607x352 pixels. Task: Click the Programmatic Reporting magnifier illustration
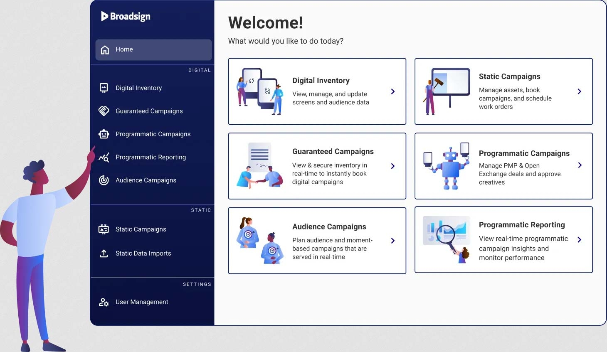point(447,239)
